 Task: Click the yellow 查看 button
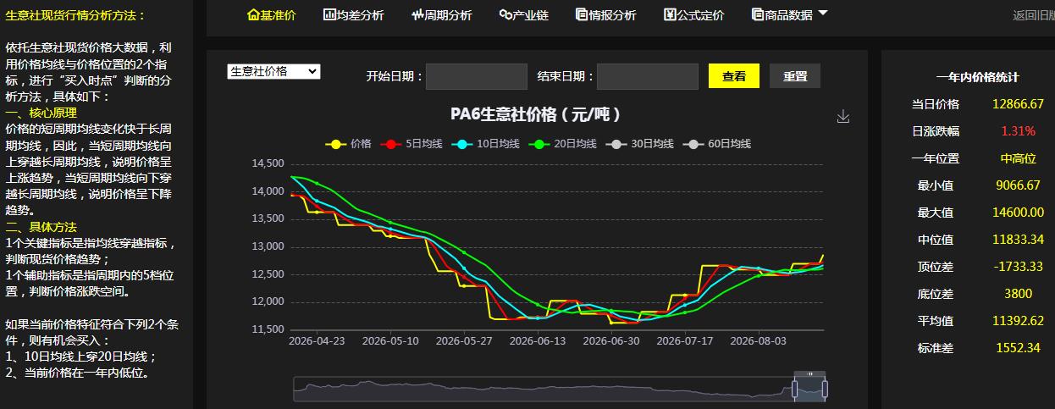click(x=734, y=76)
